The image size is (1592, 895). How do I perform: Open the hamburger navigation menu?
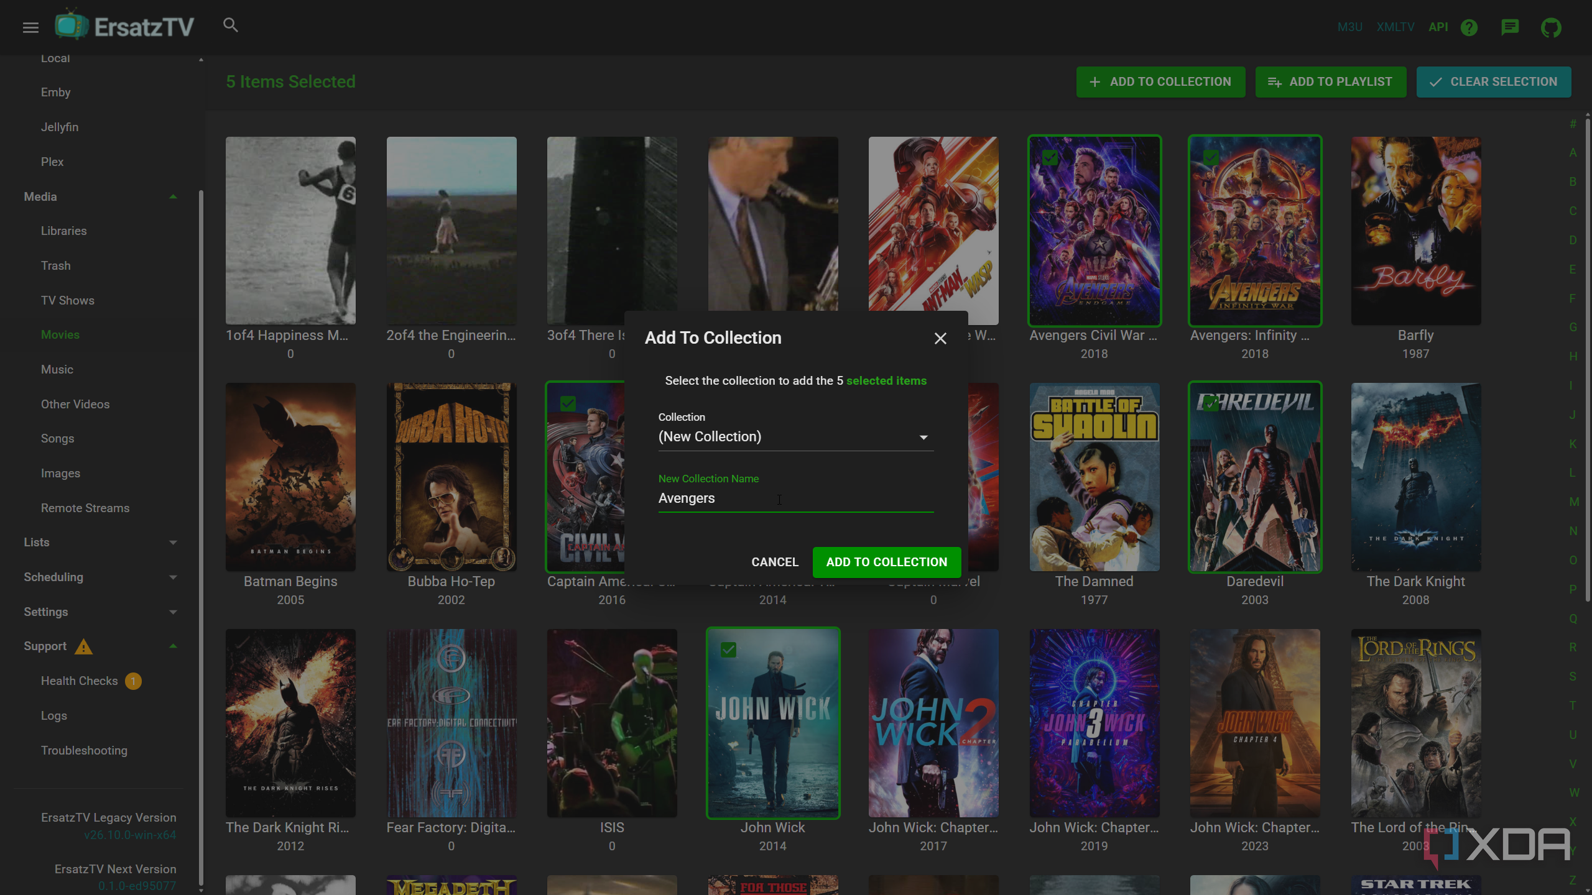coord(30,27)
